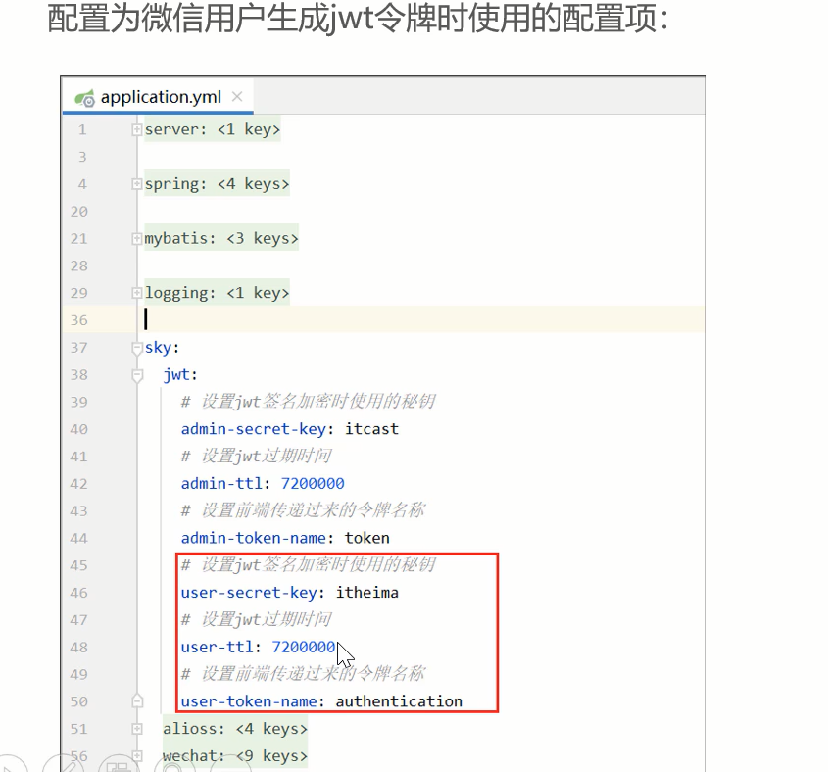Click the admin-ttl value 7200000
This screenshot has height=772, width=828.
(x=313, y=484)
